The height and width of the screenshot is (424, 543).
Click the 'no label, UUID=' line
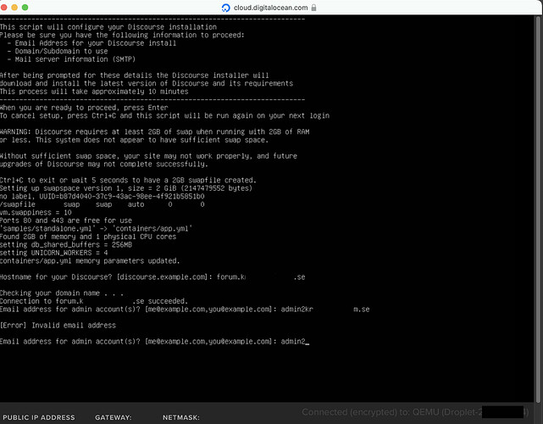point(103,196)
